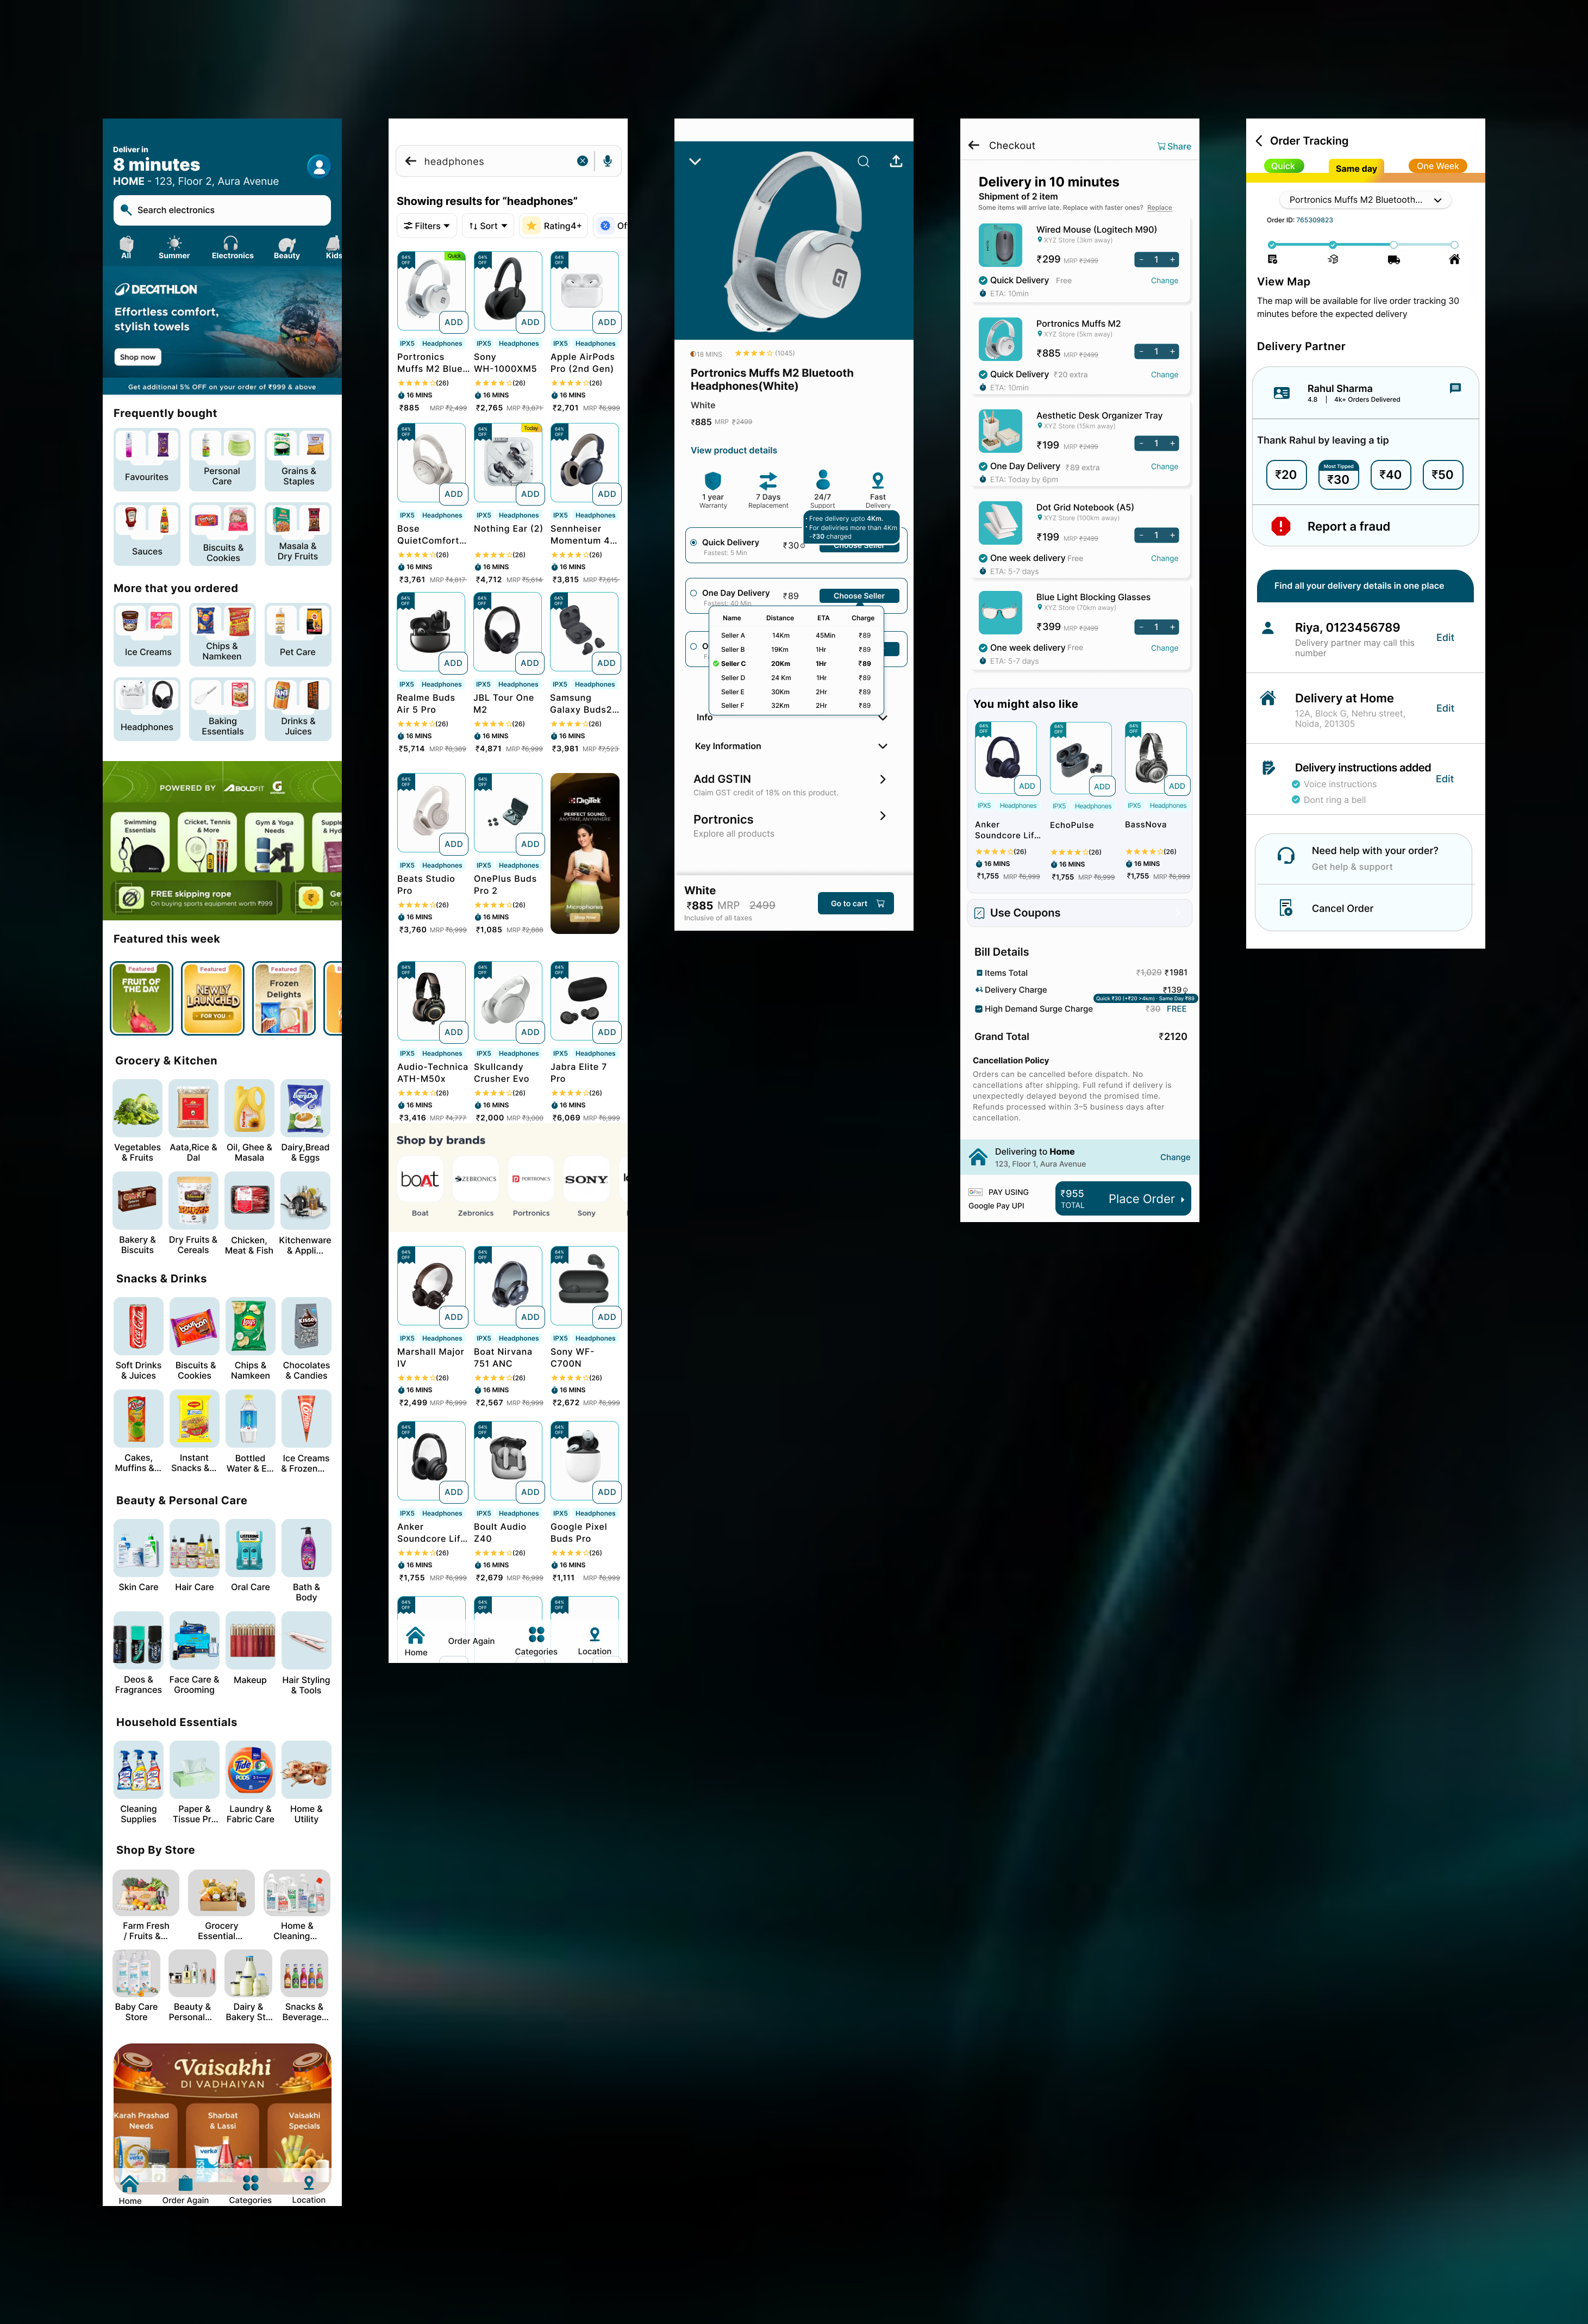This screenshot has height=2324, width=1588.
Task: Open the Filters control in search results
Action: pyautogui.click(x=425, y=225)
